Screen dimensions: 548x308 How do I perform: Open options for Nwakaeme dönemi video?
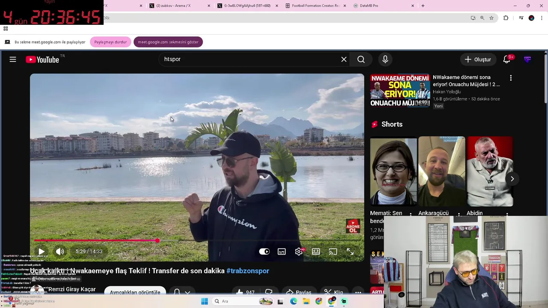[510, 78]
